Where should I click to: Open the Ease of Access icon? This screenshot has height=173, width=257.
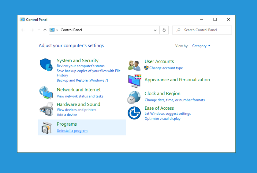click(134, 113)
